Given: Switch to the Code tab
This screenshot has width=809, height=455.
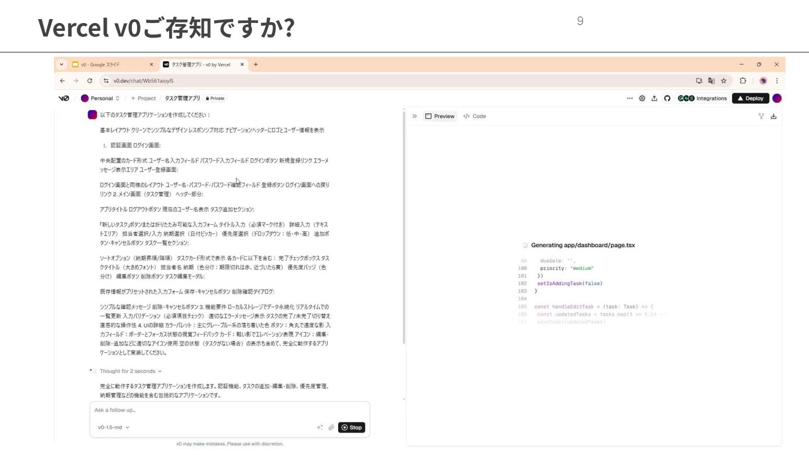Looking at the screenshot, I should [x=475, y=116].
